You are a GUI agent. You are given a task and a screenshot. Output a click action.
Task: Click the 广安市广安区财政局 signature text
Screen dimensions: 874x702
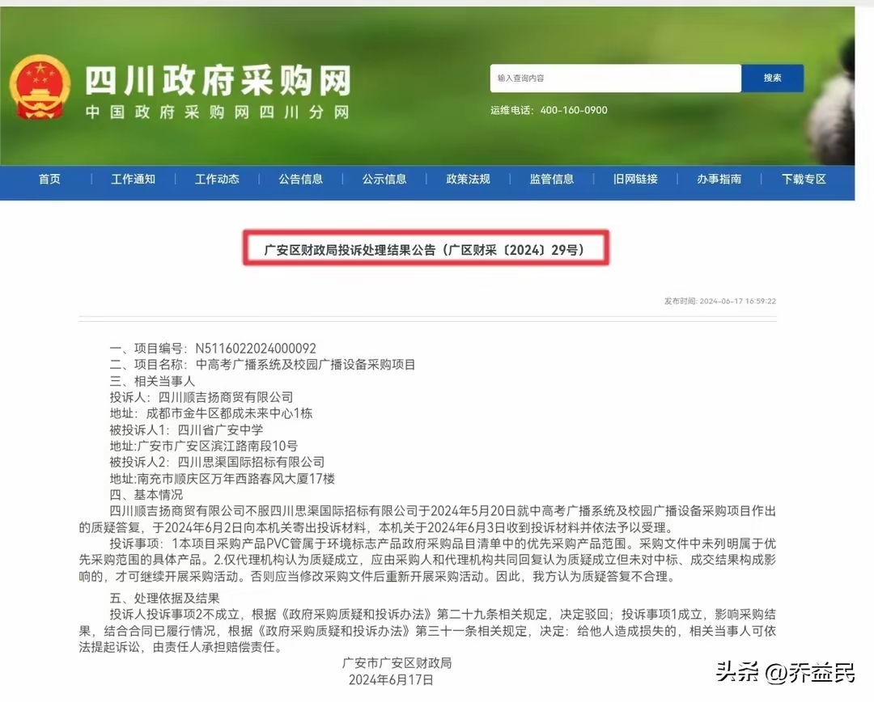pos(397,663)
